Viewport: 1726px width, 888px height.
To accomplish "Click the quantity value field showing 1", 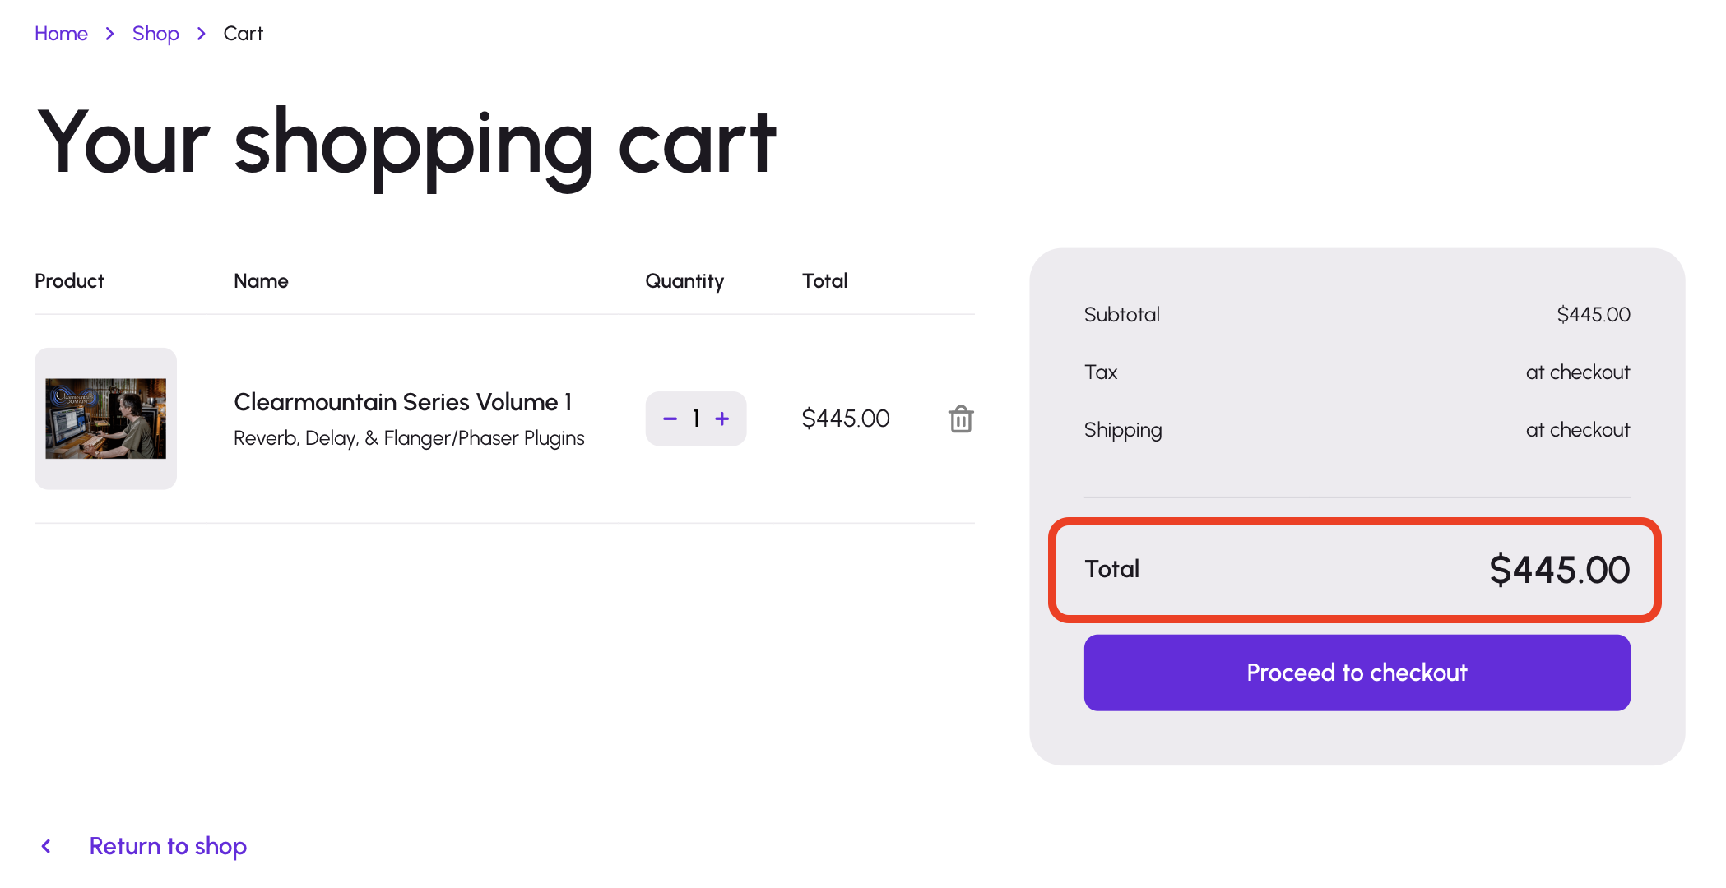I will click(696, 419).
